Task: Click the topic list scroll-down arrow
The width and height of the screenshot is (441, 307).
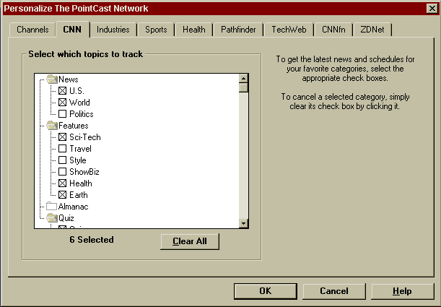Action: 243,224
